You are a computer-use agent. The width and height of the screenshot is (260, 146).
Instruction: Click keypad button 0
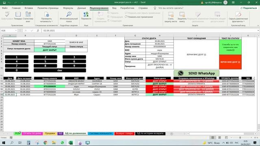(x=17, y=70)
